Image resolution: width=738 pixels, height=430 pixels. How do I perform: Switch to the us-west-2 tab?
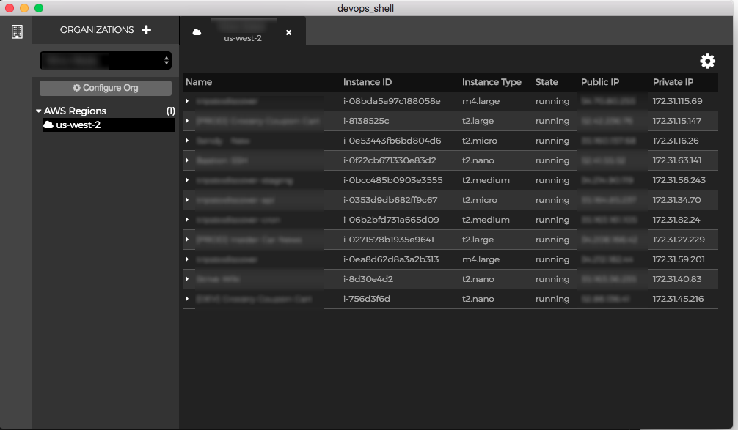[243, 31]
